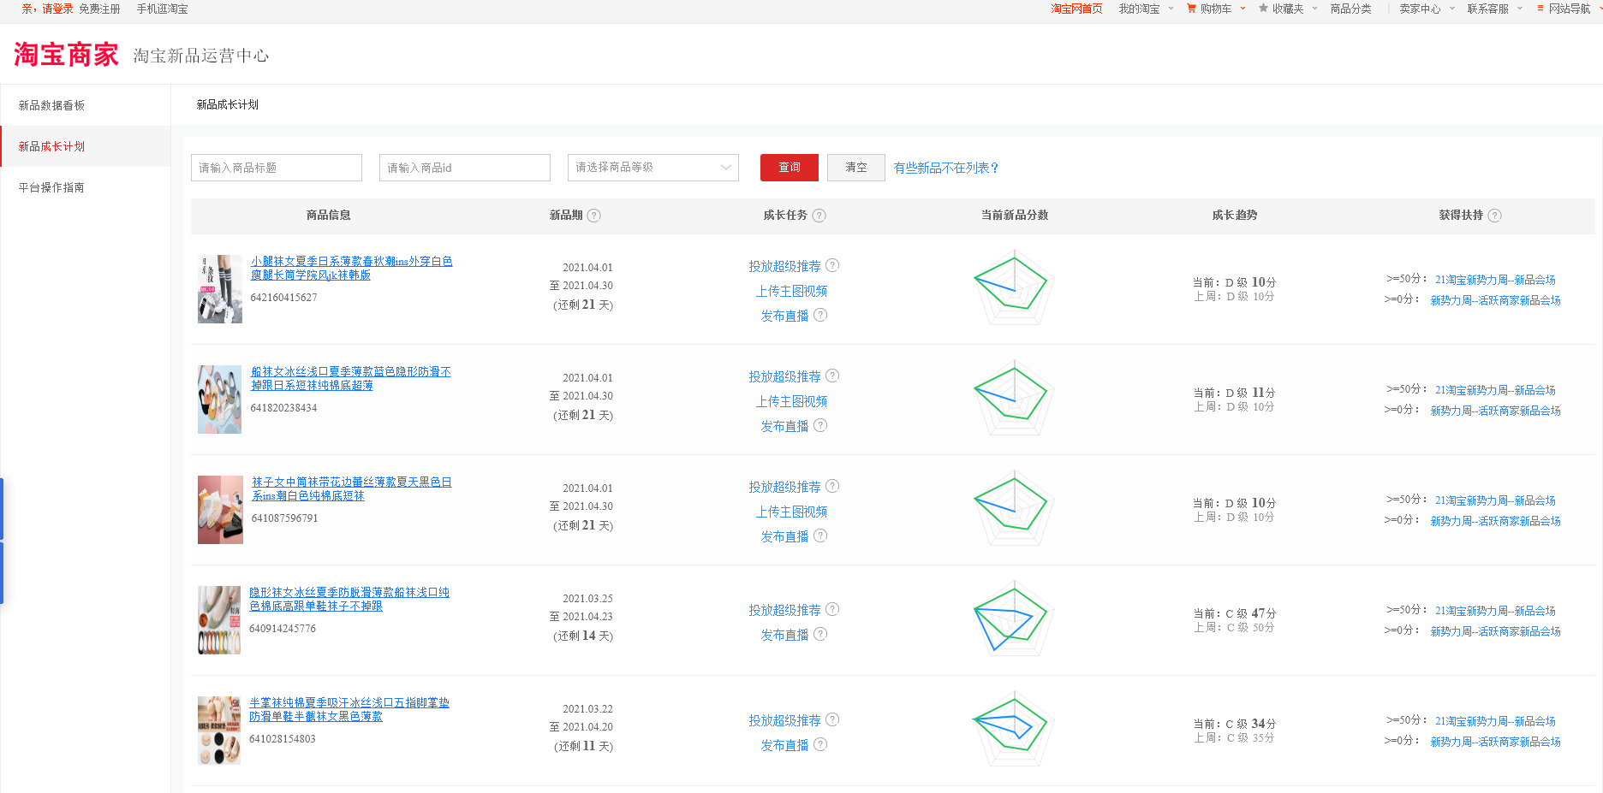Click 投放超级推荐 link for item 640914245776

click(784, 610)
